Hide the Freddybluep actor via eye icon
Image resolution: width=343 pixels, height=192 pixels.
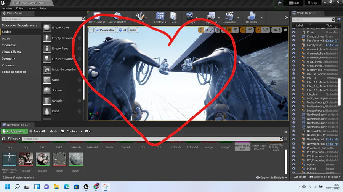coord(293,45)
